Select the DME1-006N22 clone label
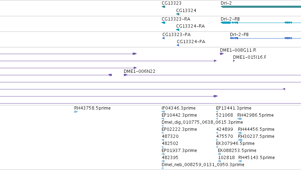 140,71
